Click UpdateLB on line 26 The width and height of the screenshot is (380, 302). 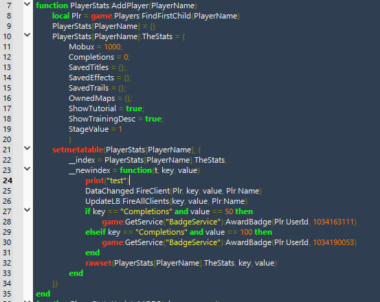(102, 201)
